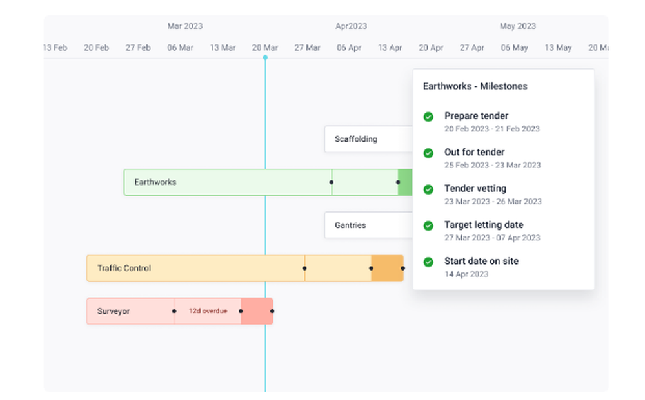Click the blue today marker line handle
Viewport: 645px width, 400px height.
point(265,57)
